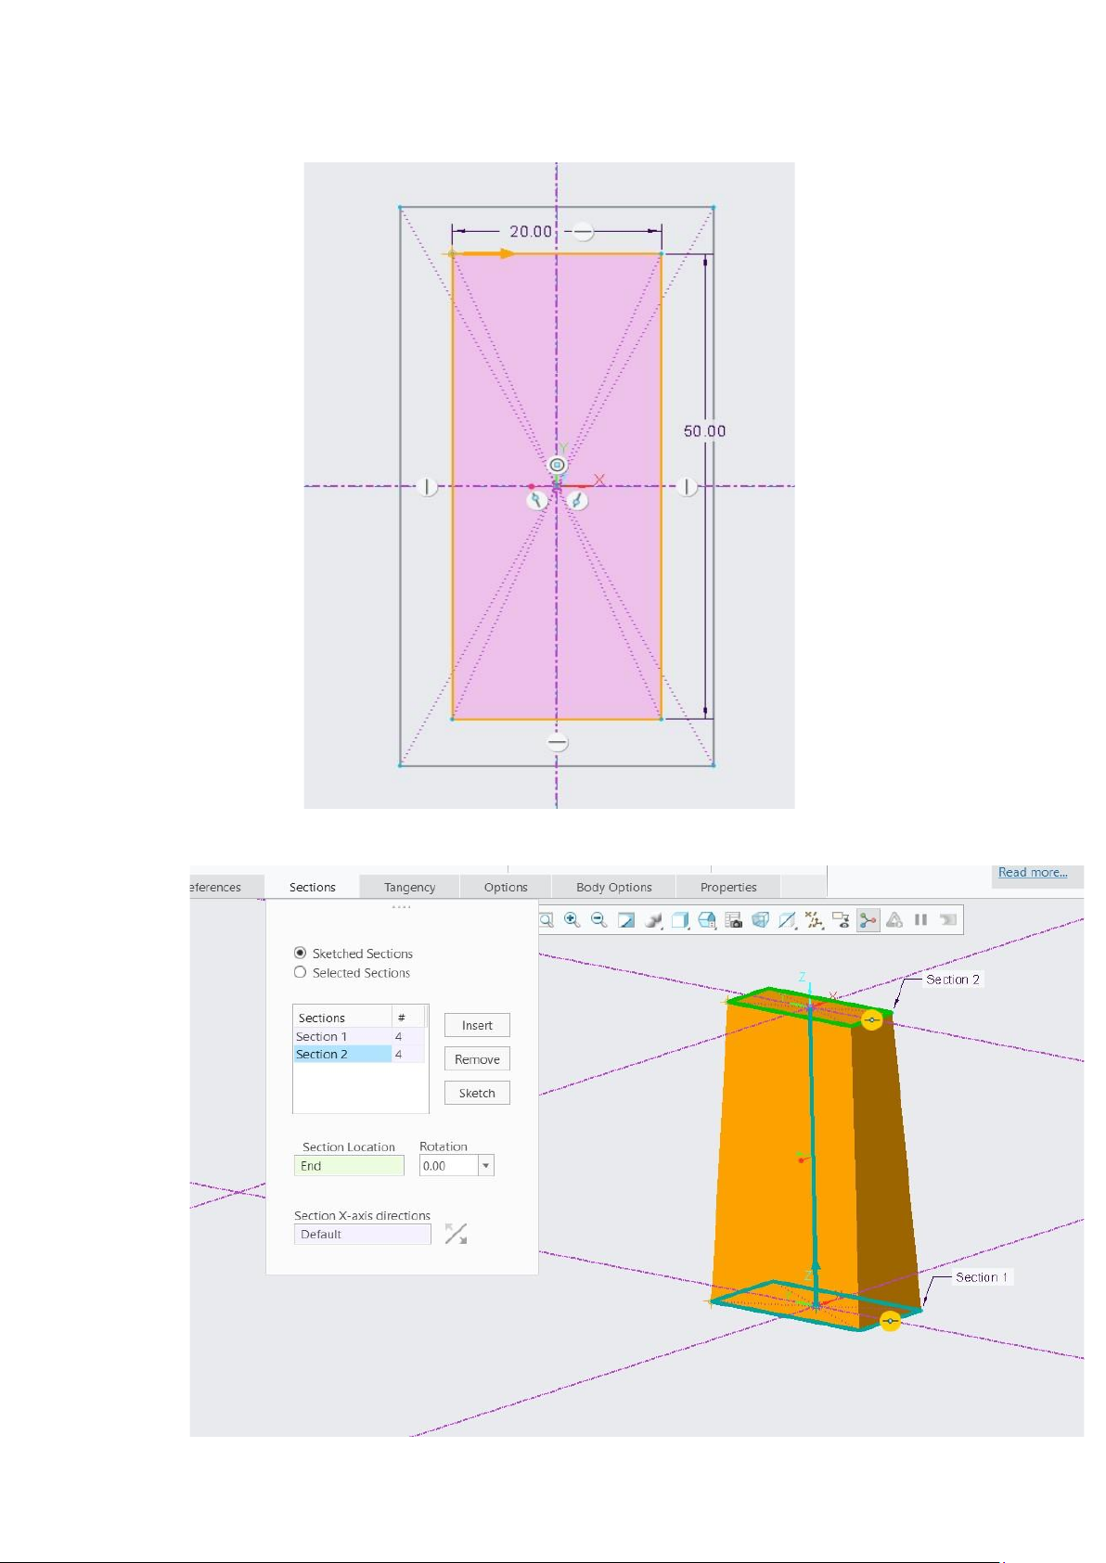Click the left vertical constraint marker in sketch

(x=427, y=486)
